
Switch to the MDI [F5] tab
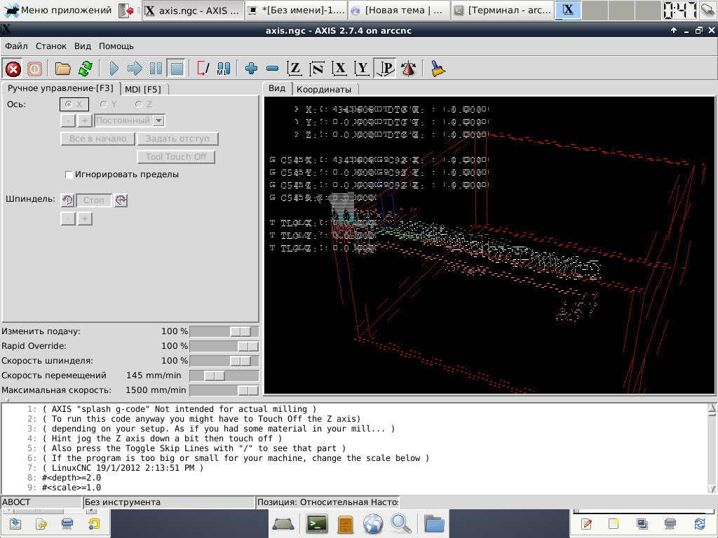pos(142,89)
